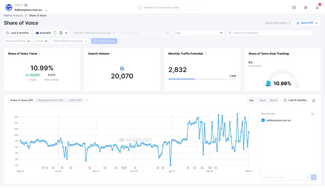Switch the chart granularity to Month
325x188 pixels.
coord(274,100)
